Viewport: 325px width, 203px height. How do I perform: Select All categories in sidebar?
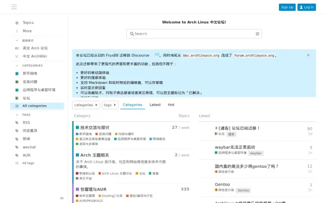pyautogui.click(x=37, y=106)
